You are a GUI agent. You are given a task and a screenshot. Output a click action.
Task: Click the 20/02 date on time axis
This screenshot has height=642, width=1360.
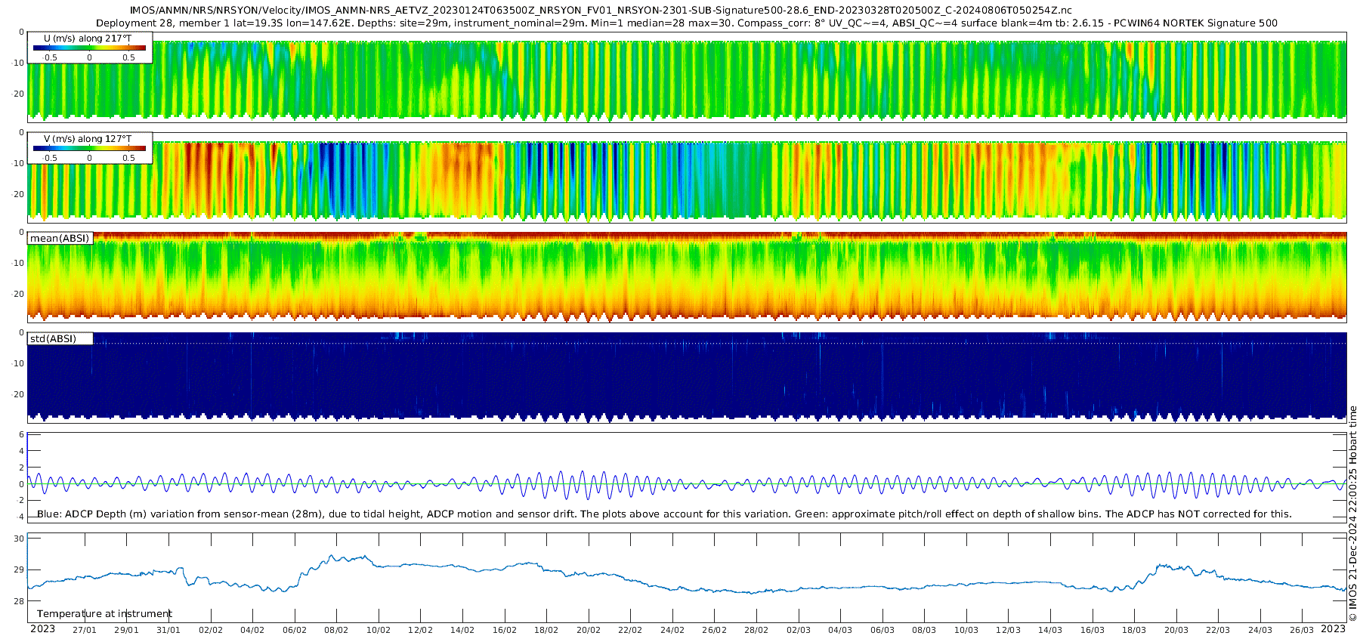[x=589, y=631]
